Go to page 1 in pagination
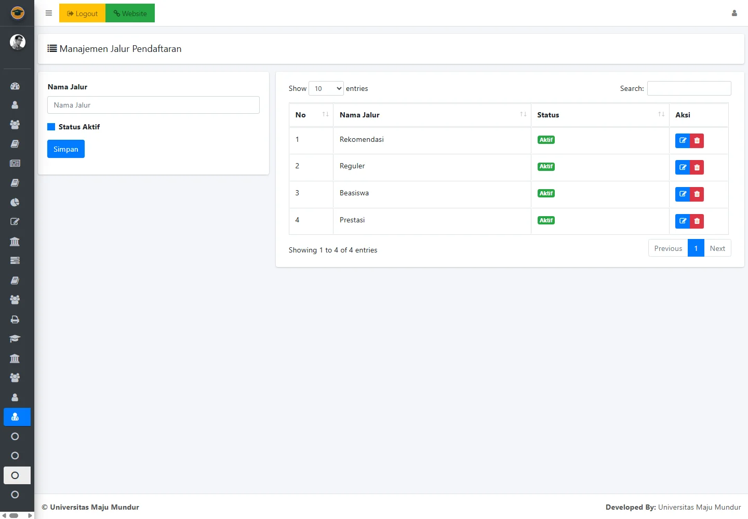The height and width of the screenshot is (519, 748). pyautogui.click(x=696, y=248)
